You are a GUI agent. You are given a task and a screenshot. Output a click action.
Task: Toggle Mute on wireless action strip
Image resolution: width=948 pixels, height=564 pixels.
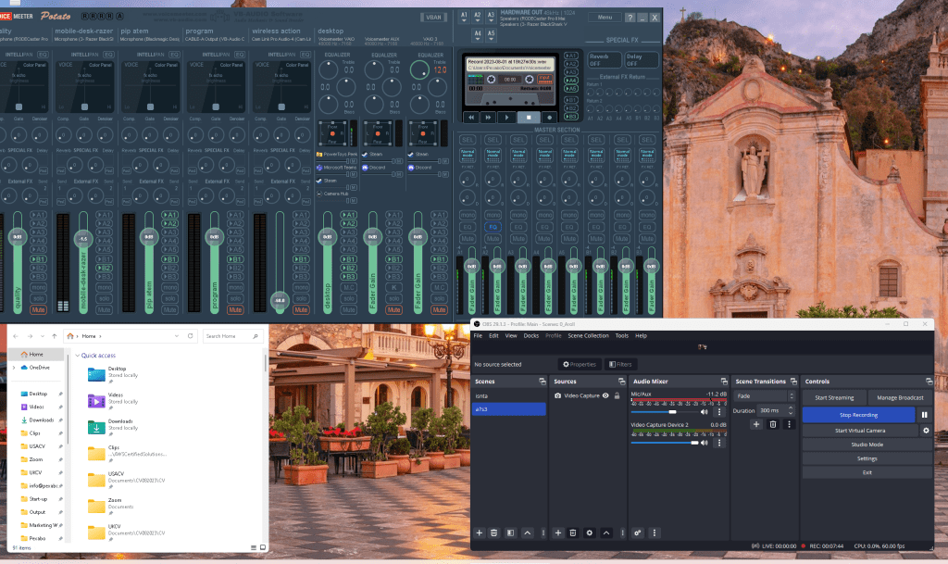(301, 309)
